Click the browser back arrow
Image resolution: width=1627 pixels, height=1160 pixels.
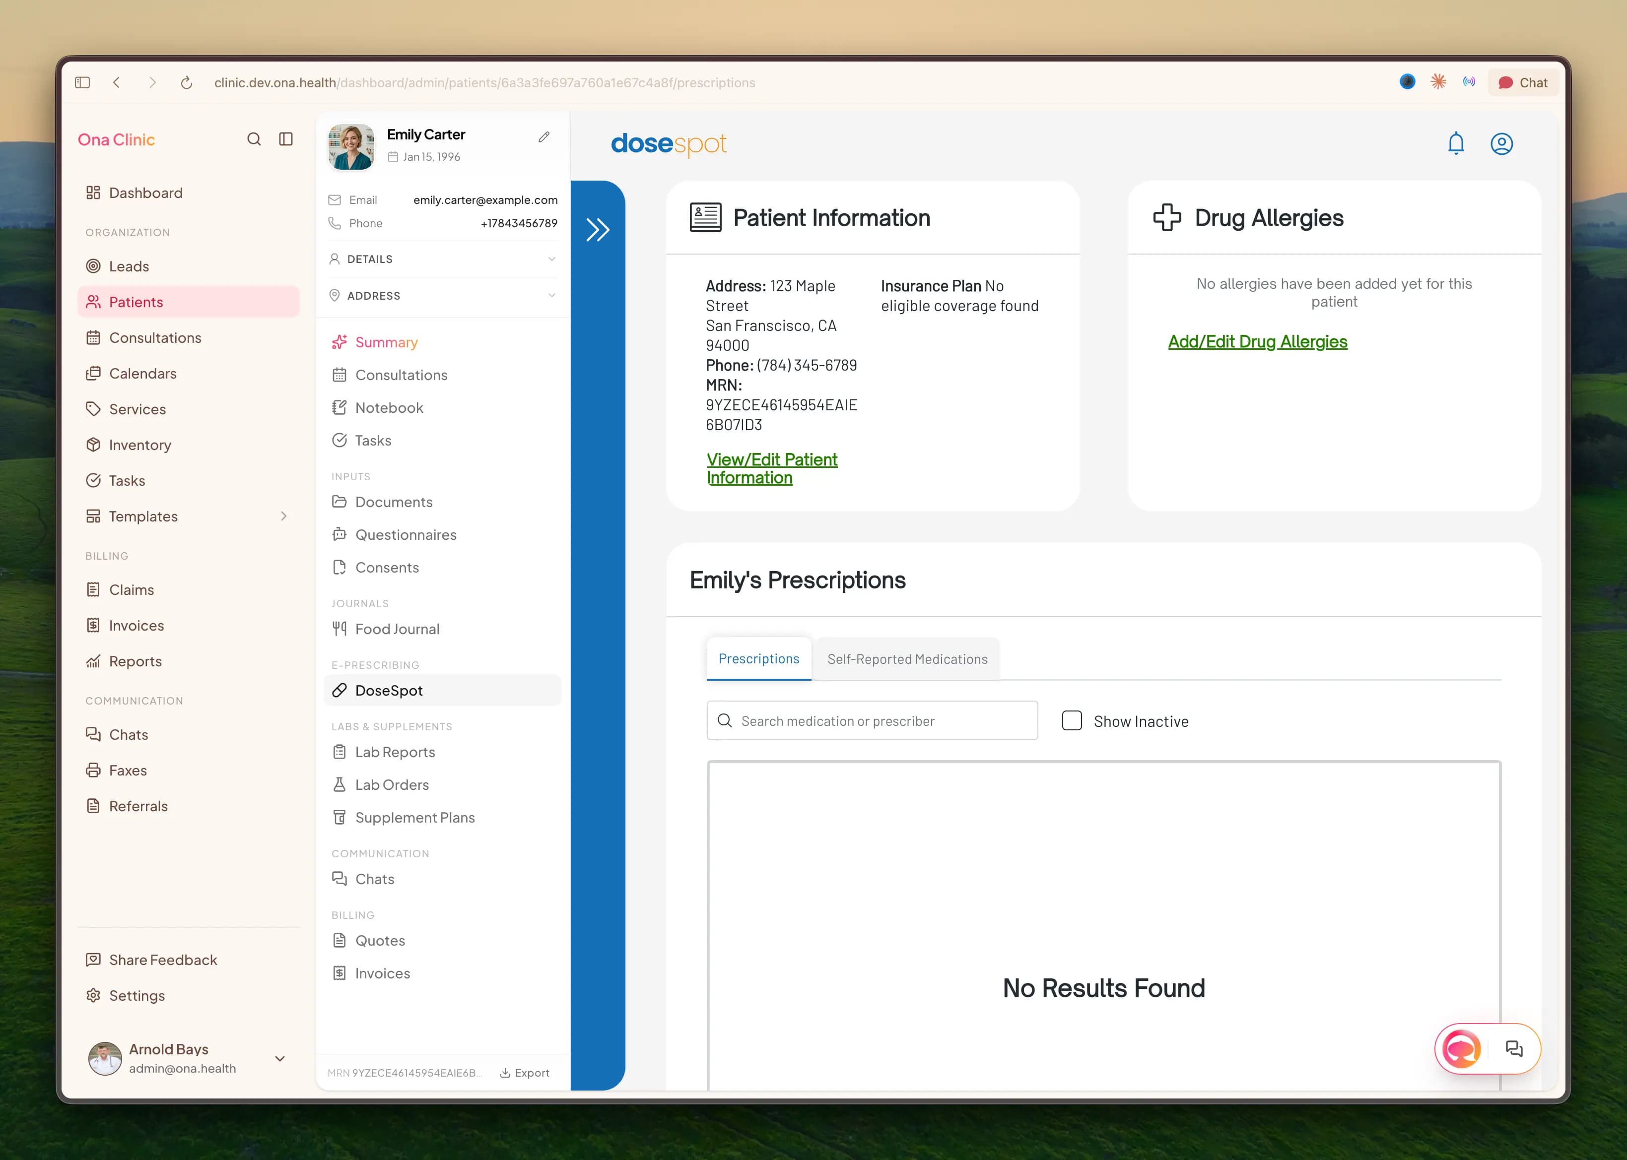coord(117,83)
